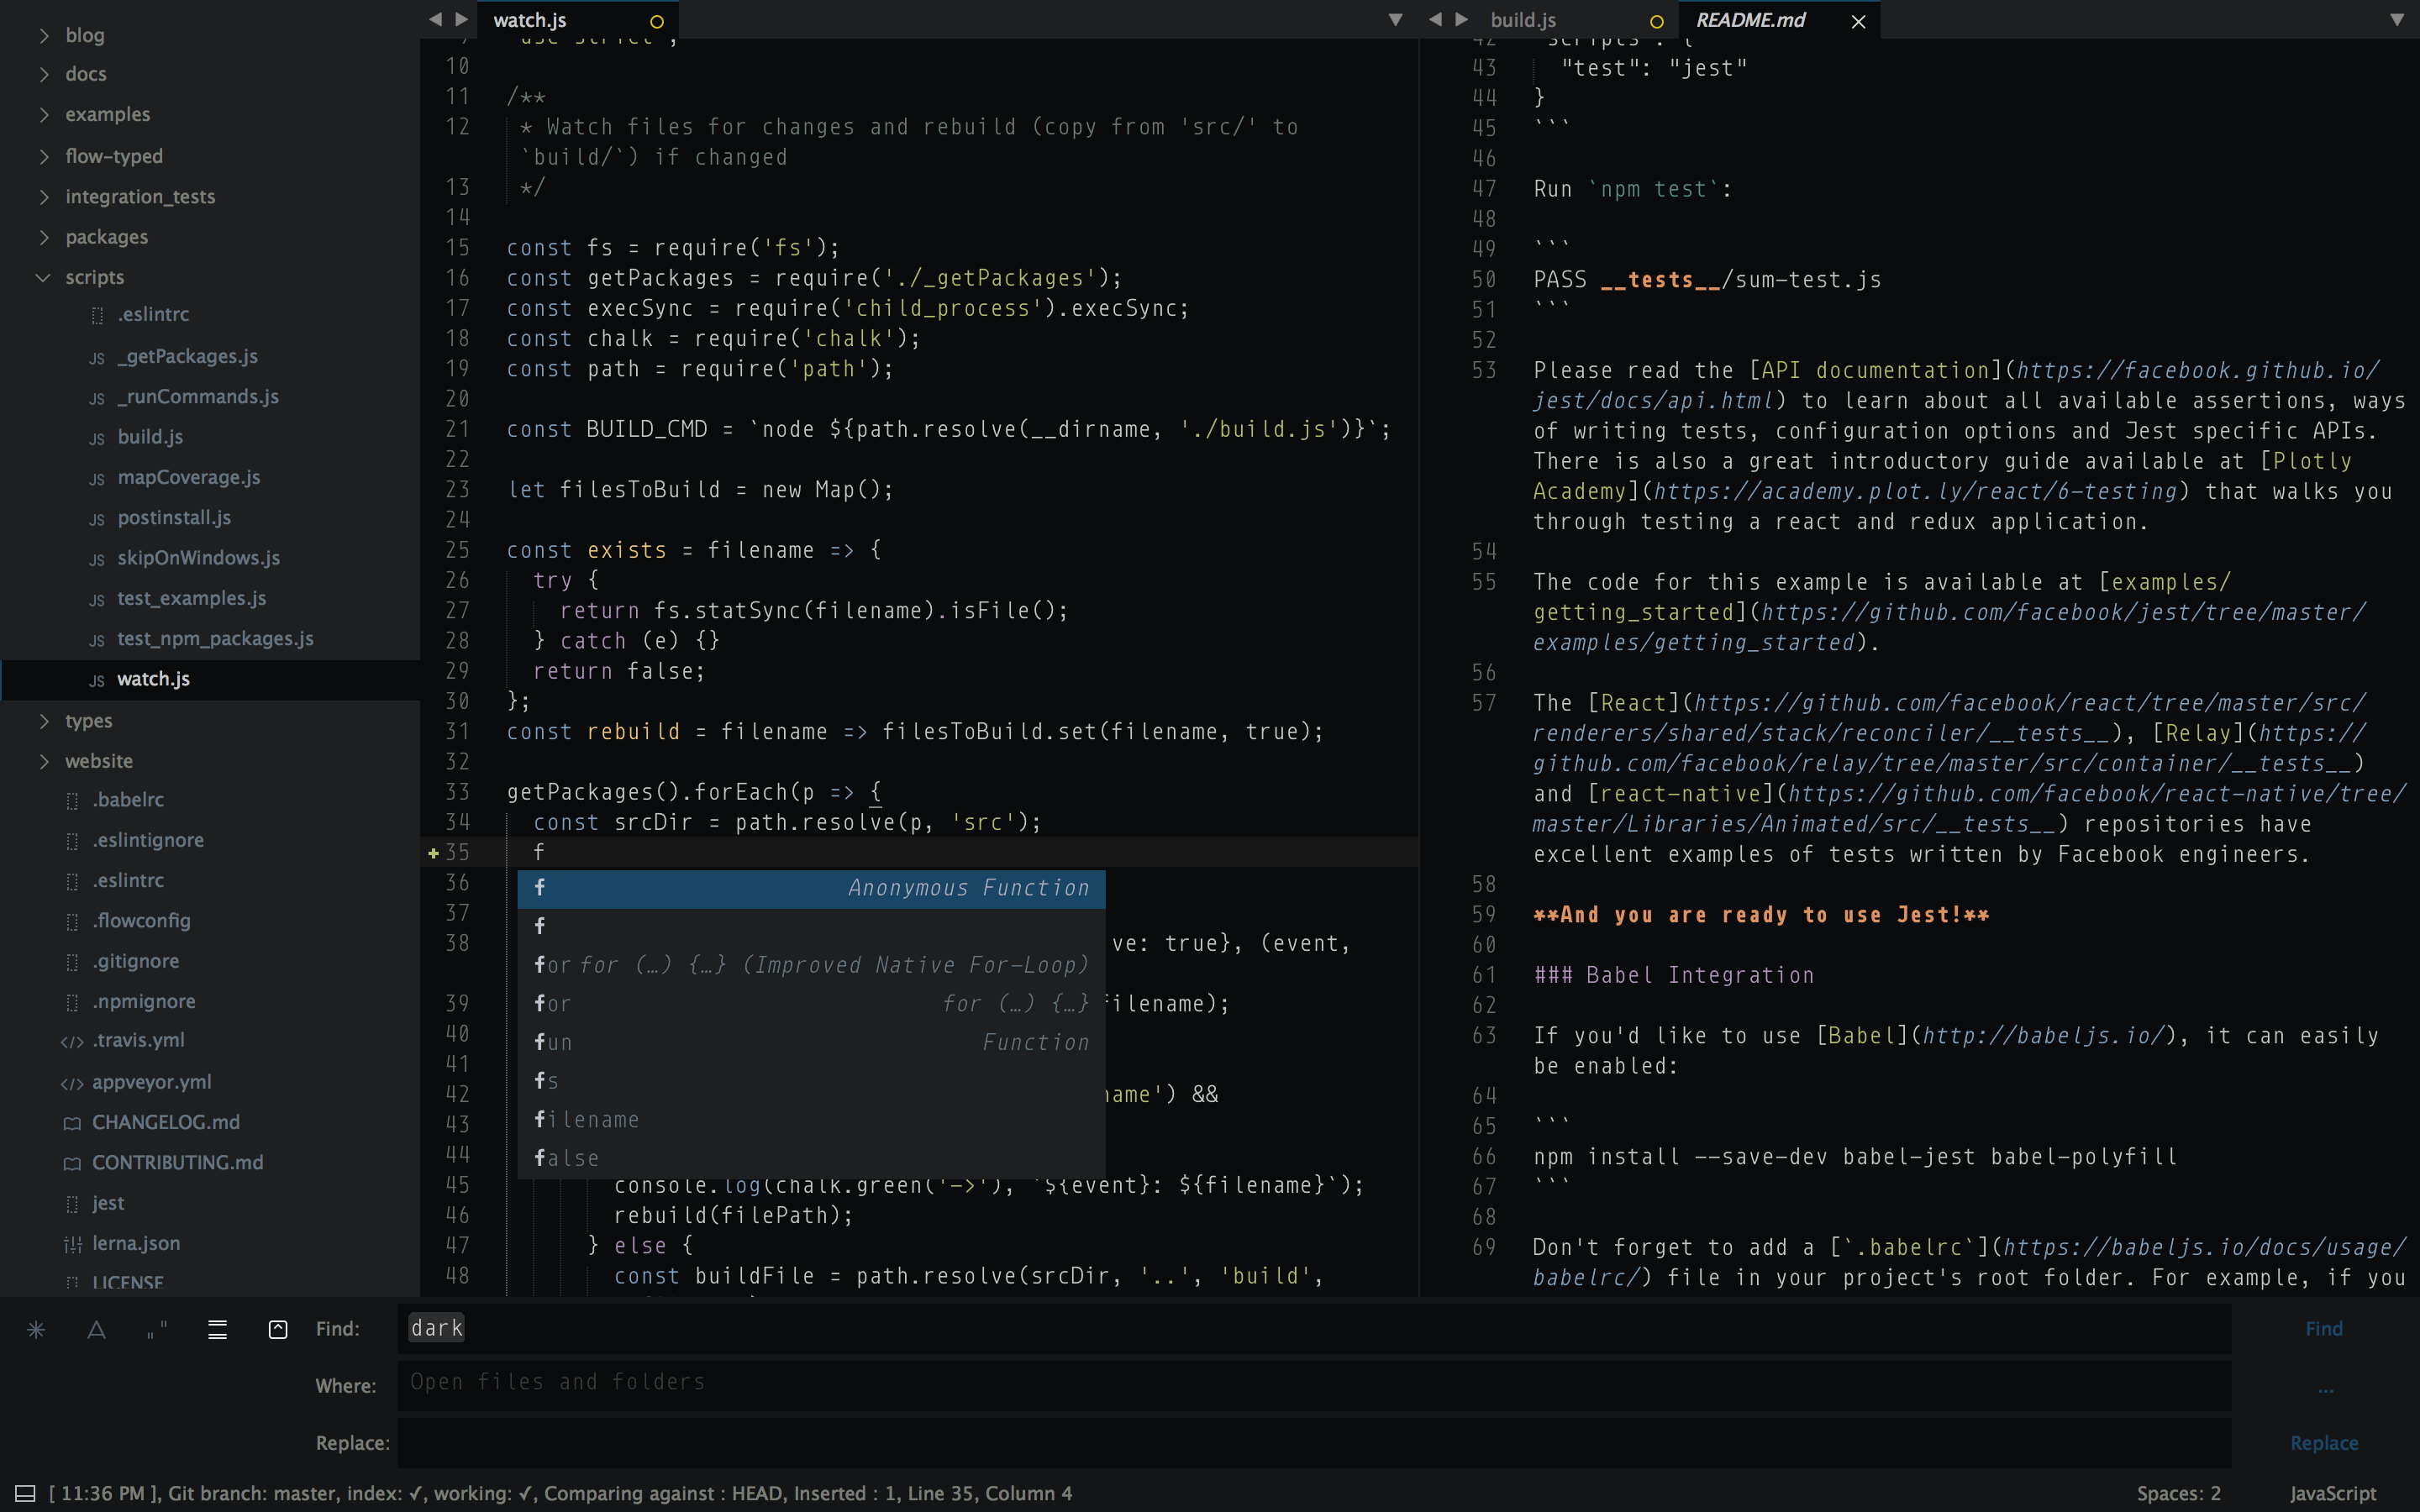This screenshot has width=2420, height=1512.
Task: Click into the Where input field
Action: click(x=1314, y=1384)
